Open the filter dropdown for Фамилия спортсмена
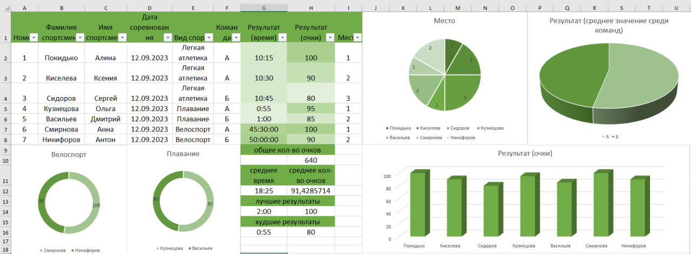This screenshot has height=254, width=691. [79, 38]
